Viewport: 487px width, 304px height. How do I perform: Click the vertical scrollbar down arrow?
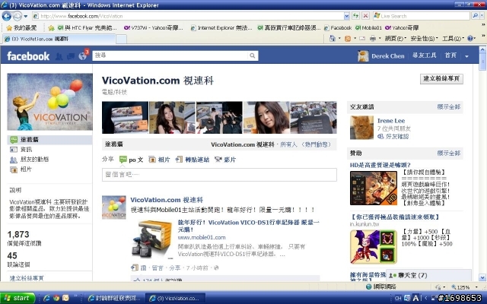(x=482, y=277)
